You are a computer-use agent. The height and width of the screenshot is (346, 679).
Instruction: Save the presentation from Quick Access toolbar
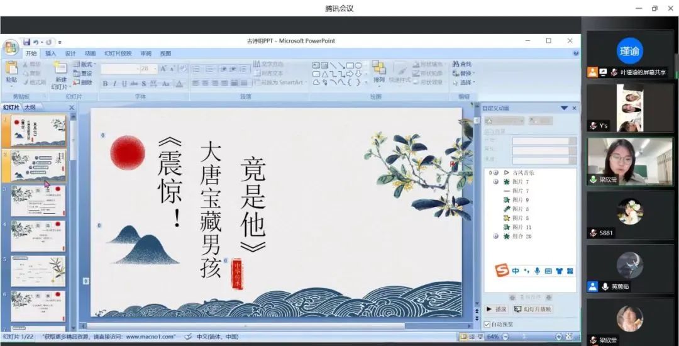tap(27, 42)
